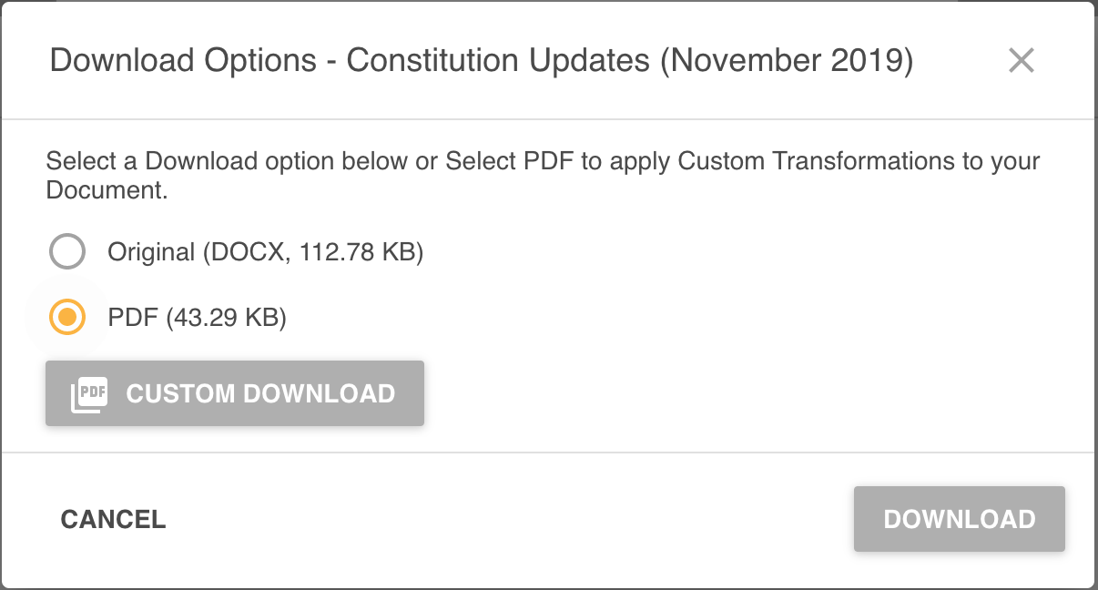The width and height of the screenshot is (1098, 590).
Task: Open Custom Download for PDF transformations
Action: coord(234,393)
